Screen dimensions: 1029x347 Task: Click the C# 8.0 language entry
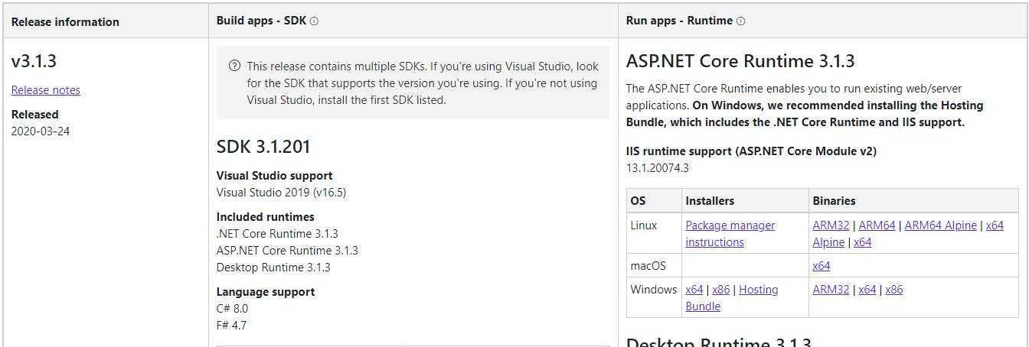[232, 309]
